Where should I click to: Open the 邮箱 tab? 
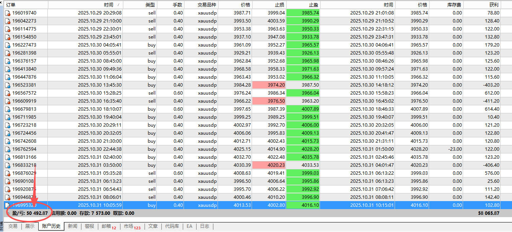[109, 226]
